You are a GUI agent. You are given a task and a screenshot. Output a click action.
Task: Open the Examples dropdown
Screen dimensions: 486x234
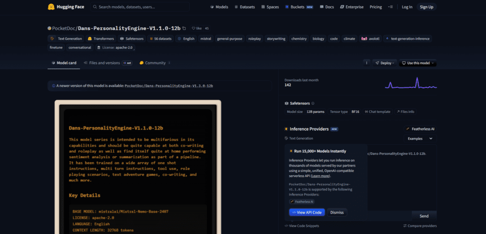click(420, 139)
